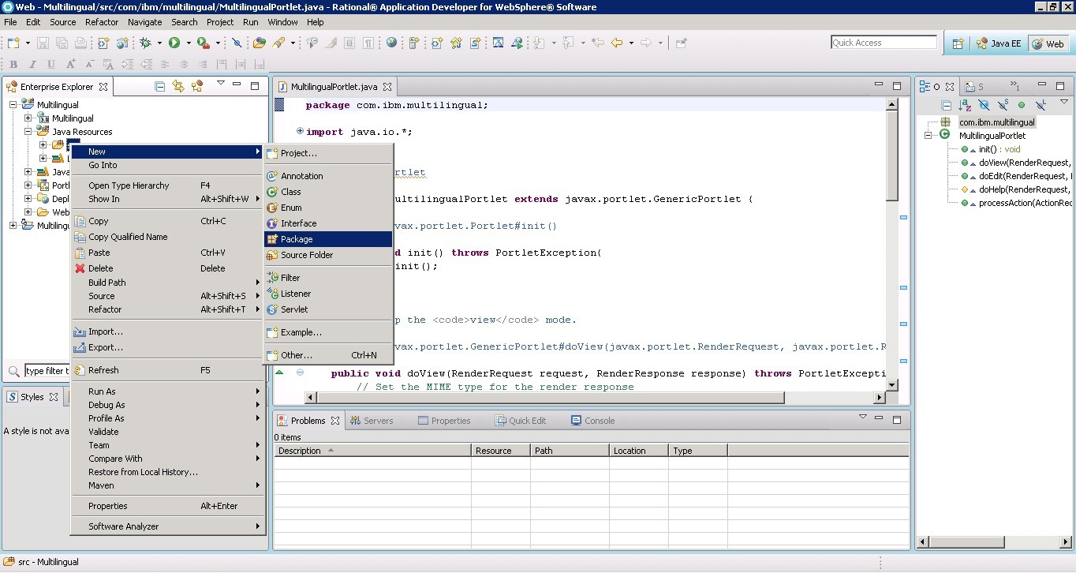Switch to the Quick Edit tab

click(x=520, y=421)
